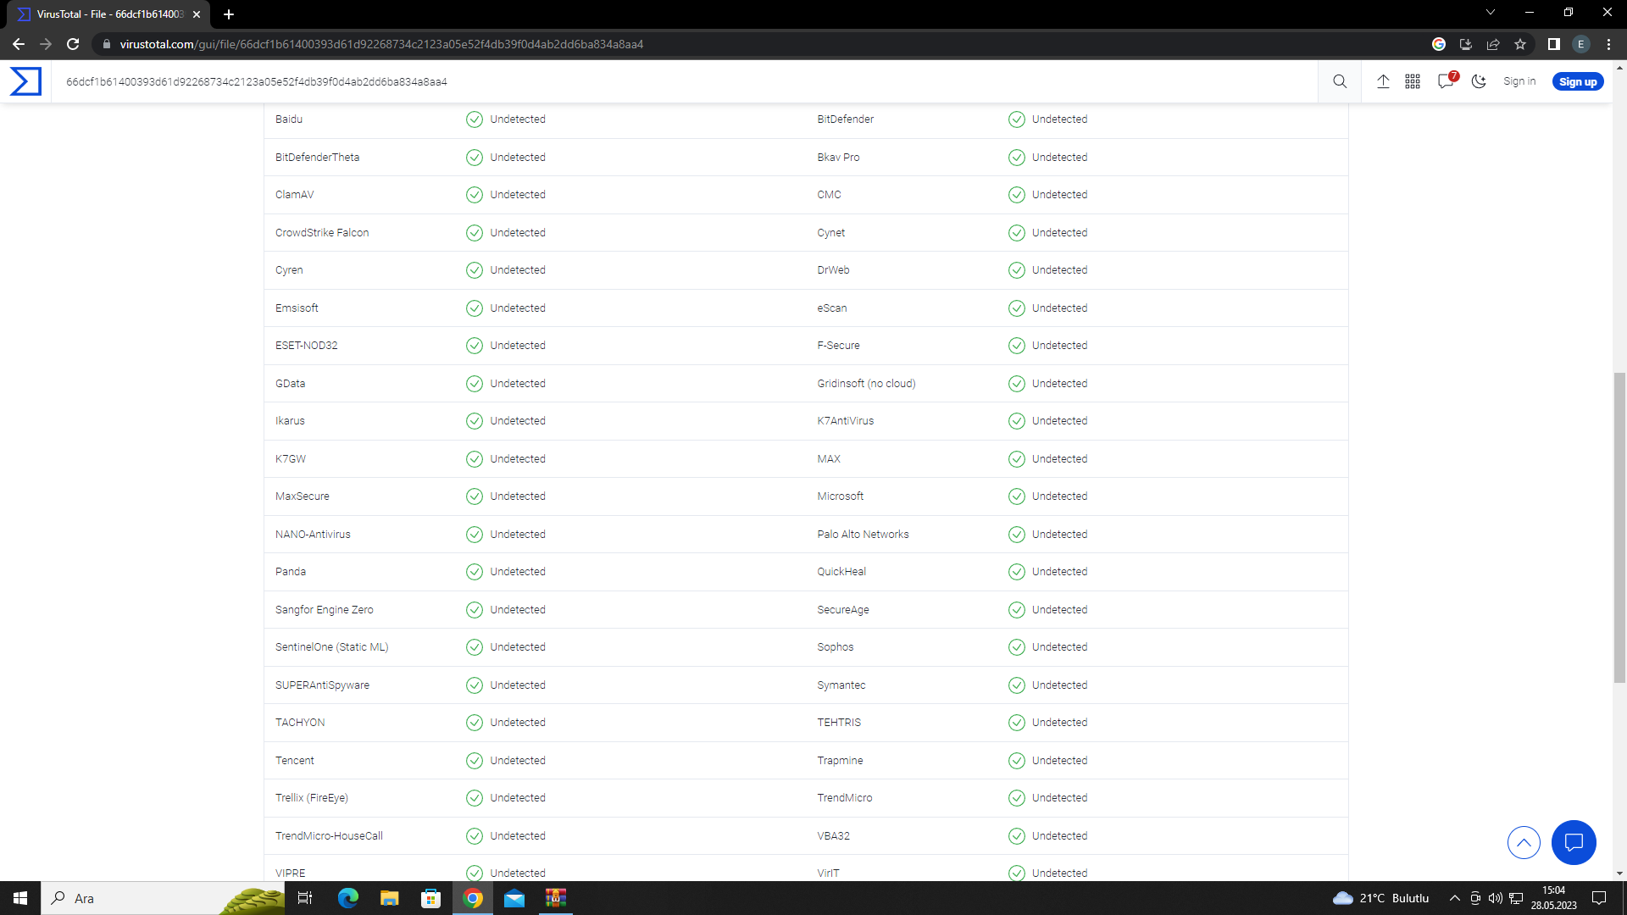Click the scroll-to-top arrow button
The width and height of the screenshot is (1627, 915).
point(1524,842)
